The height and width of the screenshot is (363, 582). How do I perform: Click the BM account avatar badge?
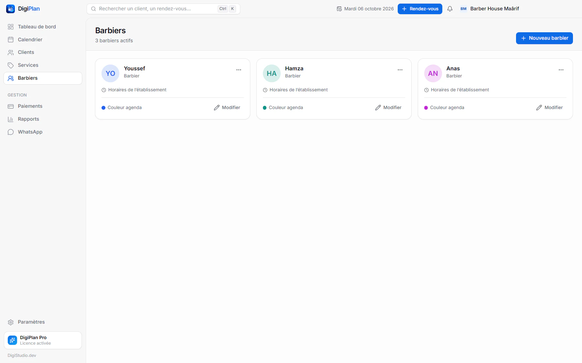click(x=463, y=9)
